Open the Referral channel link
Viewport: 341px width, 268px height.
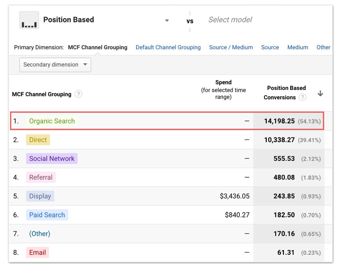(x=41, y=177)
